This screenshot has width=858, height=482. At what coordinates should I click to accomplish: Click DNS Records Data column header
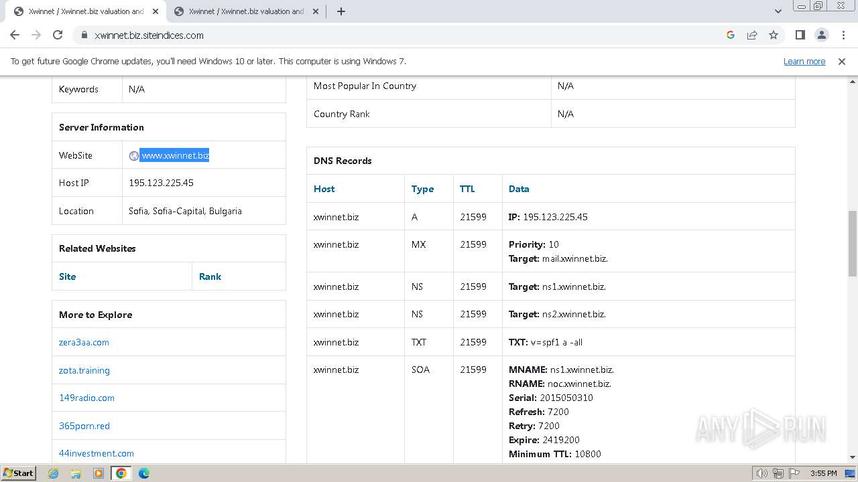(519, 189)
